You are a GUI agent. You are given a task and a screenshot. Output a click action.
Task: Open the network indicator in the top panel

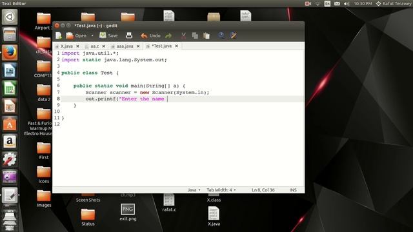click(x=317, y=4)
